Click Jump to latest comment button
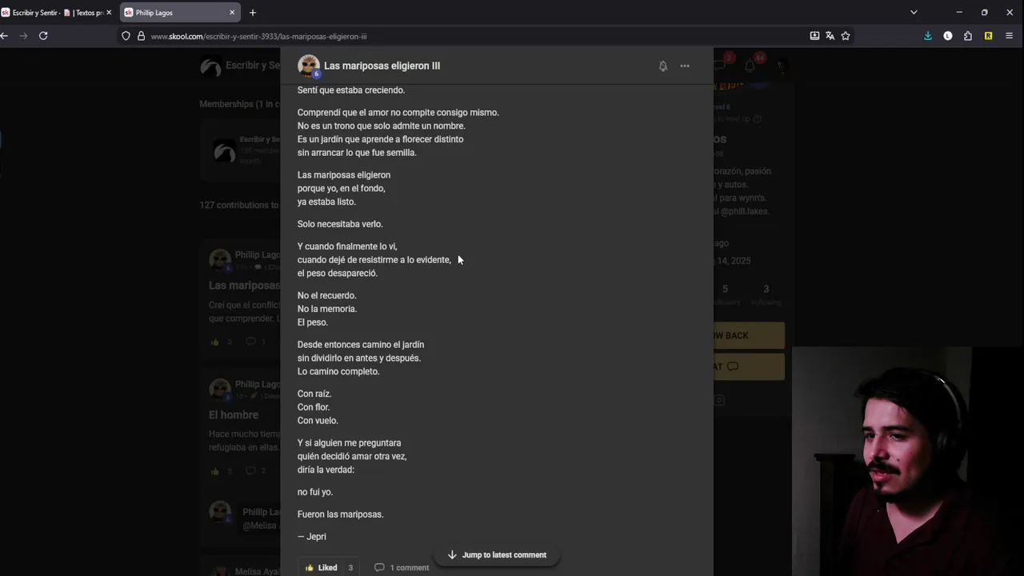 tap(496, 554)
